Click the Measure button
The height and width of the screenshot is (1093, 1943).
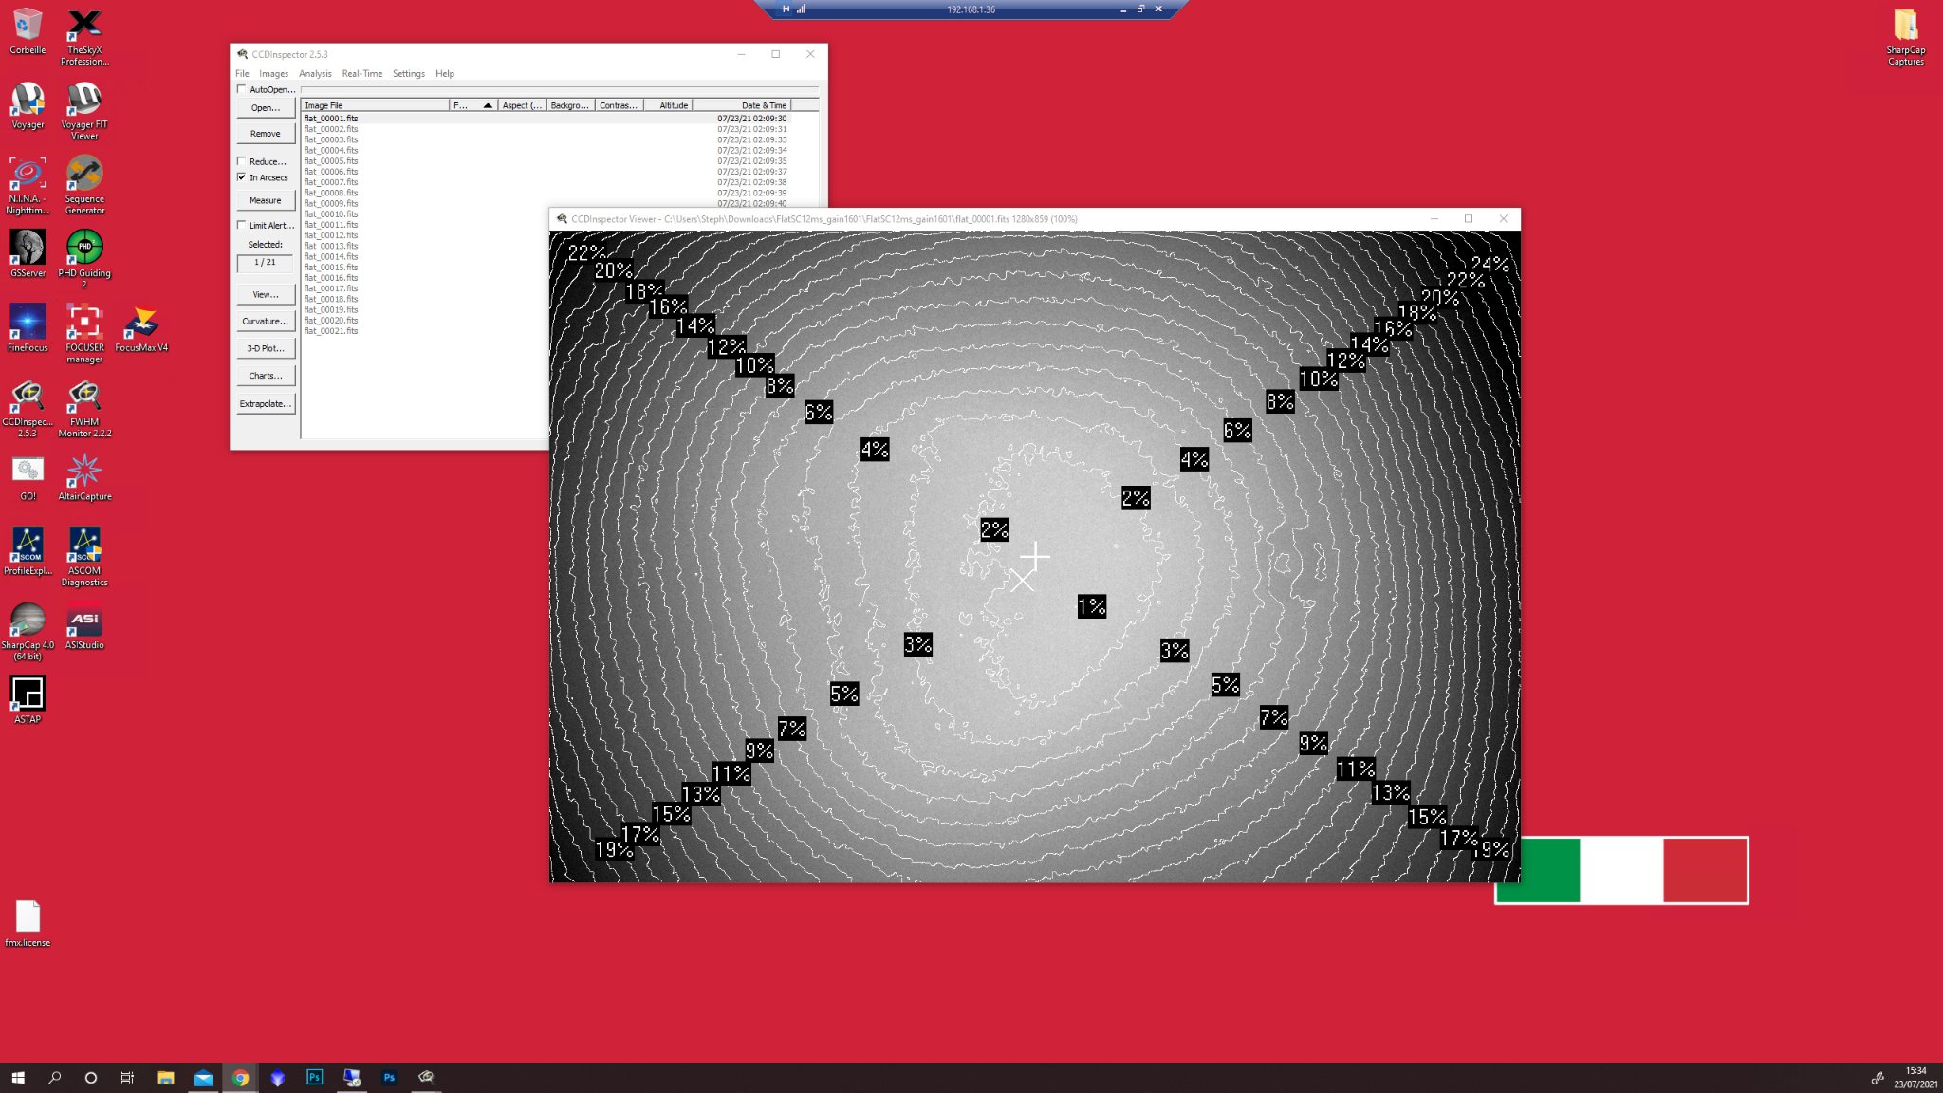266,200
